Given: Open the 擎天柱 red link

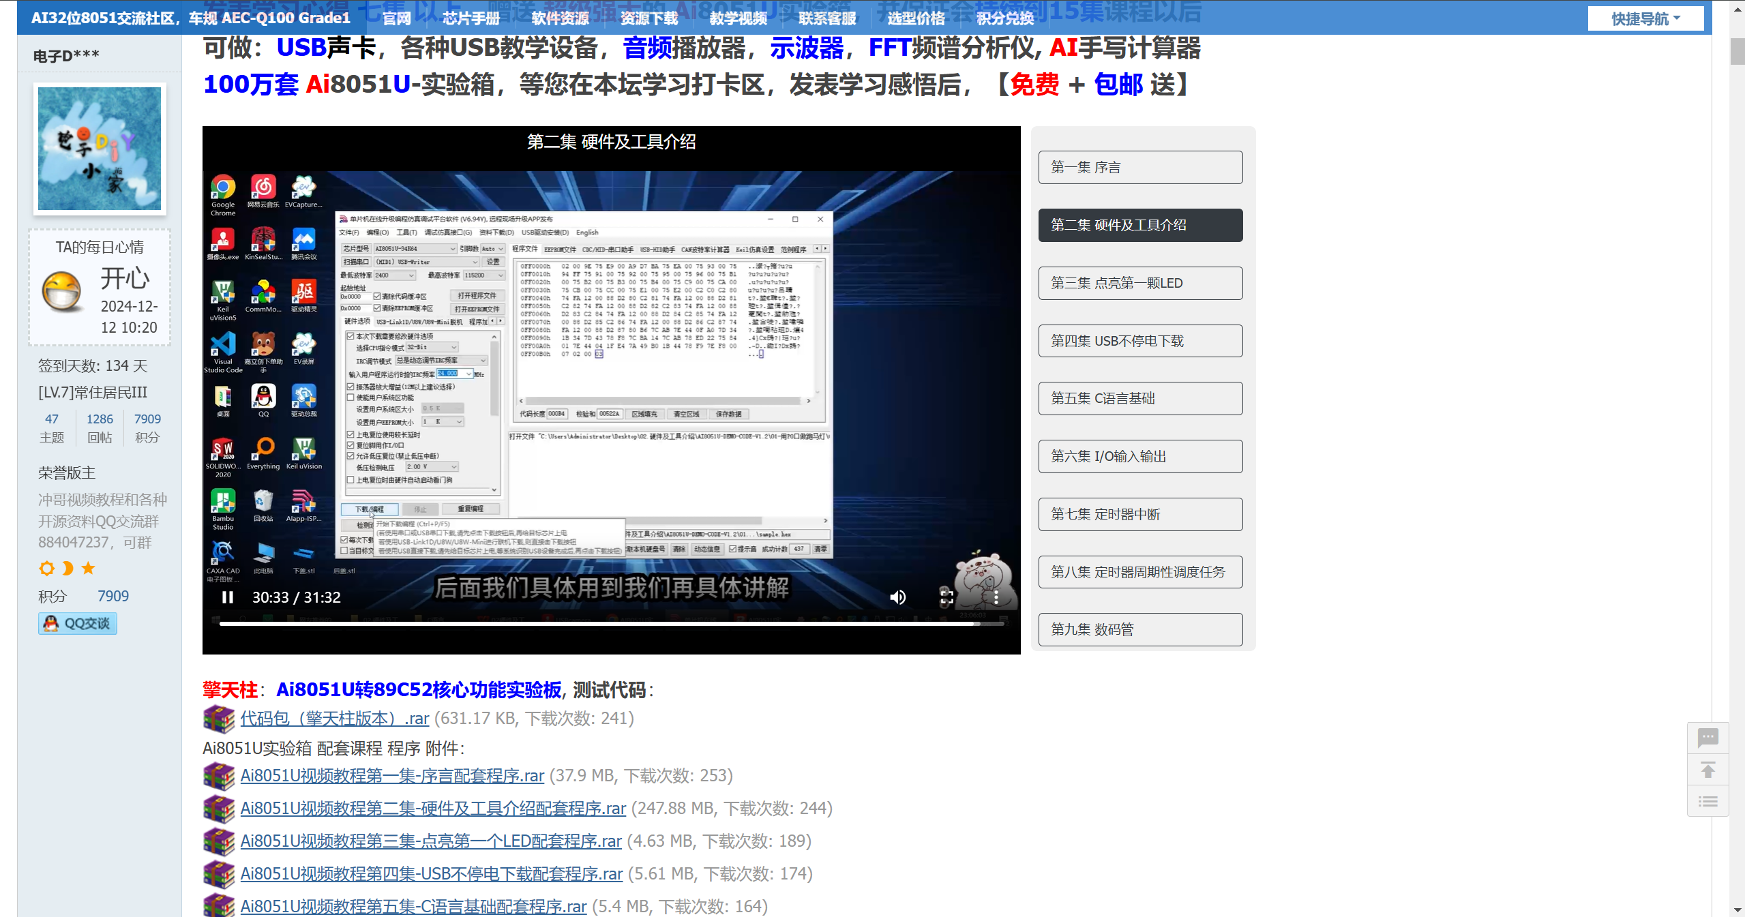Looking at the screenshot, I should point(230,690).
